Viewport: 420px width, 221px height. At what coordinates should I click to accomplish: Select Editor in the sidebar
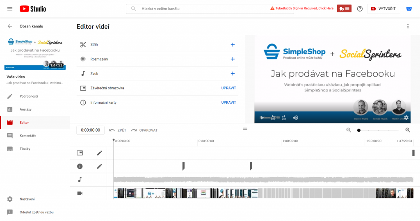point(35,123)
